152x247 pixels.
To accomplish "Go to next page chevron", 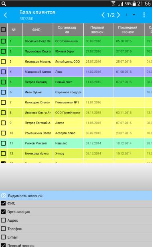I will tap(119, 15).
